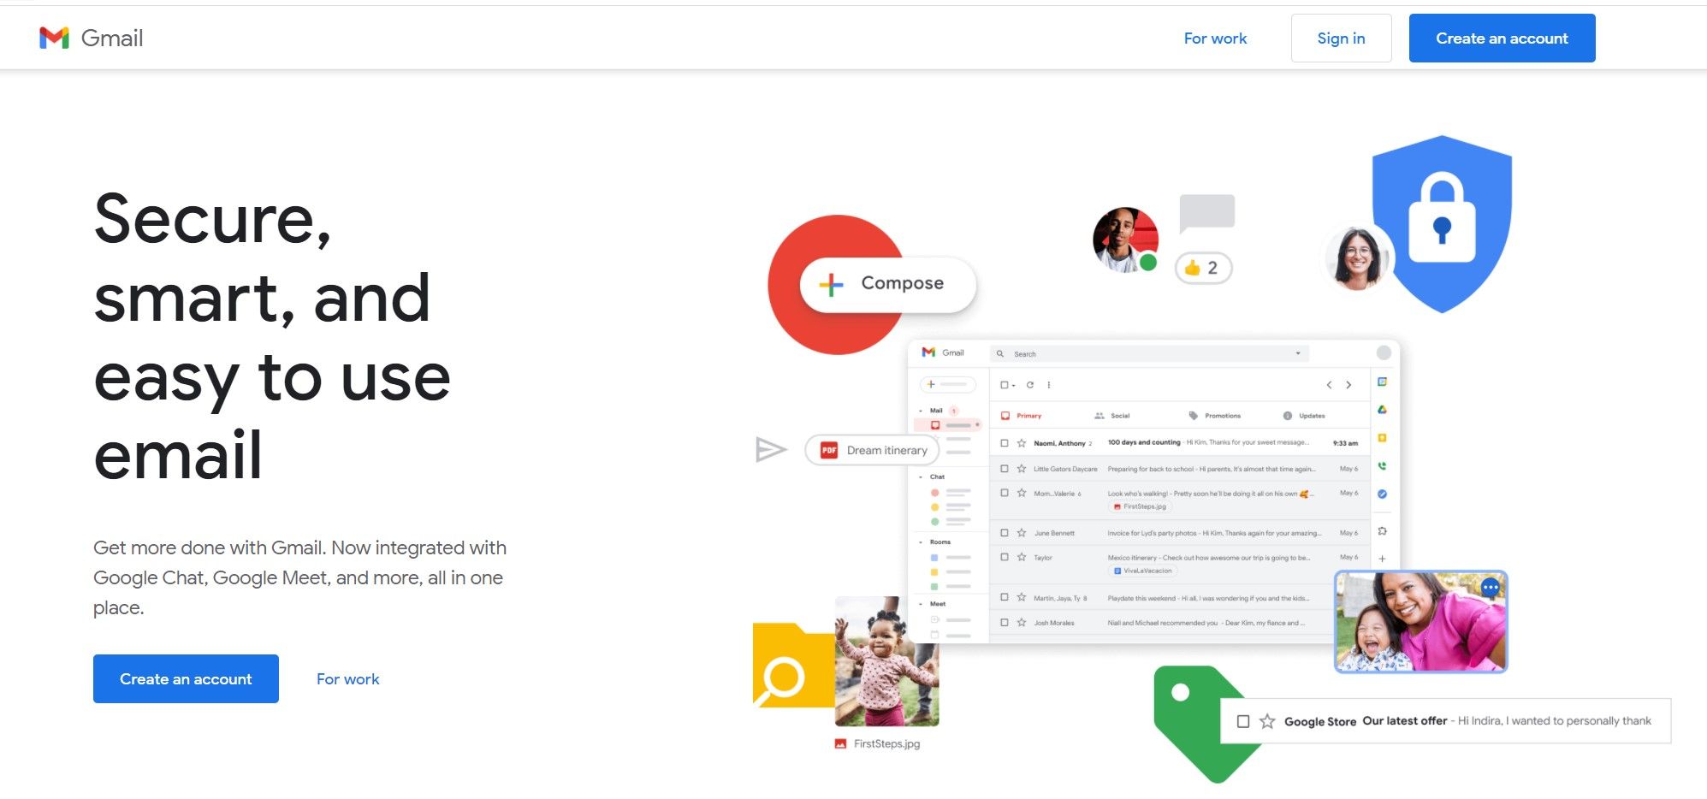The height and width of the screenshot is (799, 1707).
Task: Click the thumbs-up reaction showing 2
Action: [1203, 269]
